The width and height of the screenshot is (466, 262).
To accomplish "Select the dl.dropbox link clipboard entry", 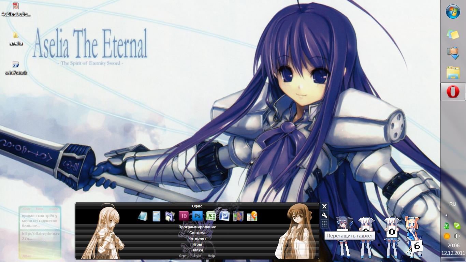I will (40, 236).
